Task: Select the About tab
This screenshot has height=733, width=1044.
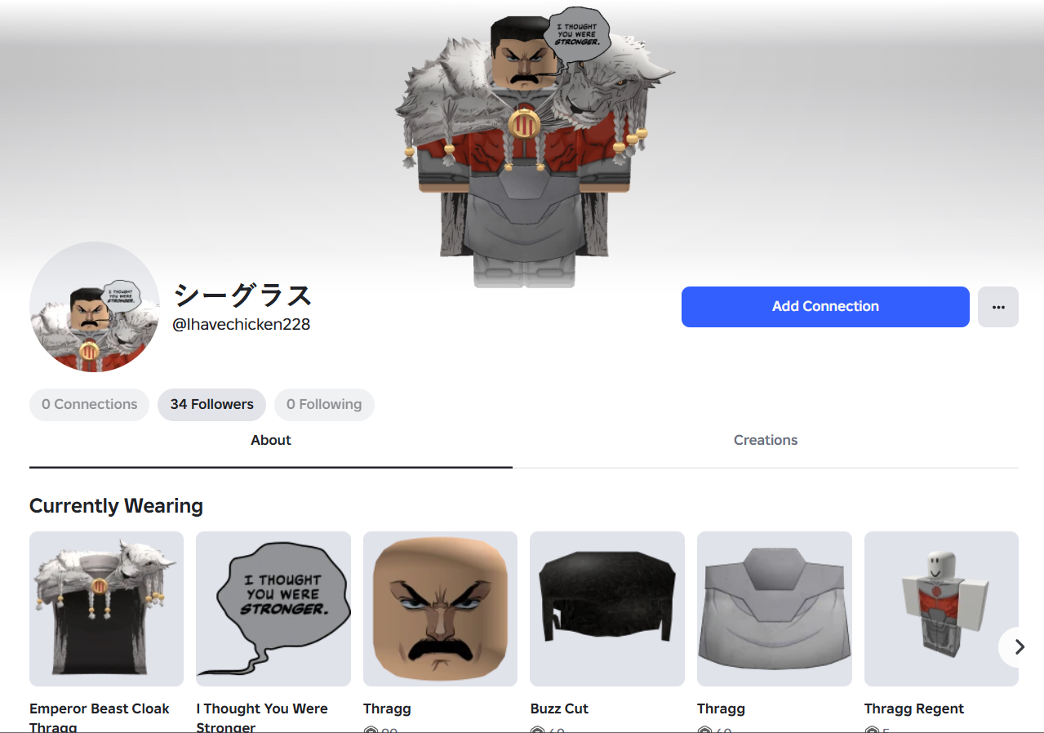Action: tap(271, 441)
